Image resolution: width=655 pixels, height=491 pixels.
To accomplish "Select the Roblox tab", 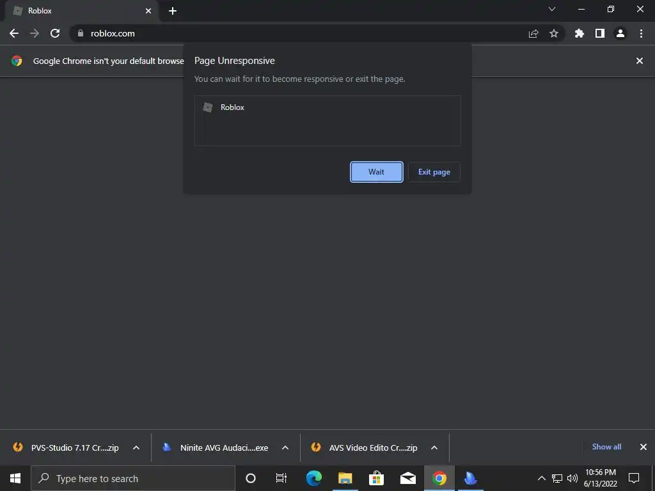I will coord(81,11).
